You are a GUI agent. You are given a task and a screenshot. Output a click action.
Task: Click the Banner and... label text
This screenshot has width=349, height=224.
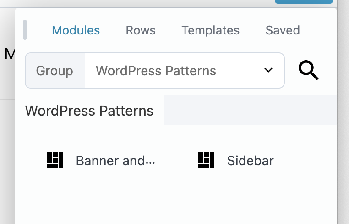[115, 161]
